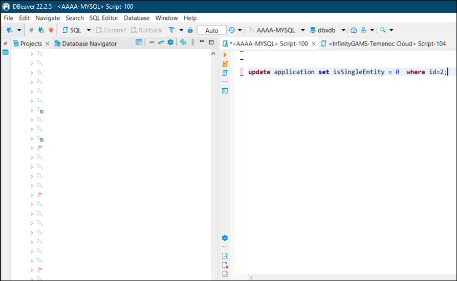This screenshot has width=457, height=281.
Task: Toggle the blue padlock icon
Action: point(190,30)
